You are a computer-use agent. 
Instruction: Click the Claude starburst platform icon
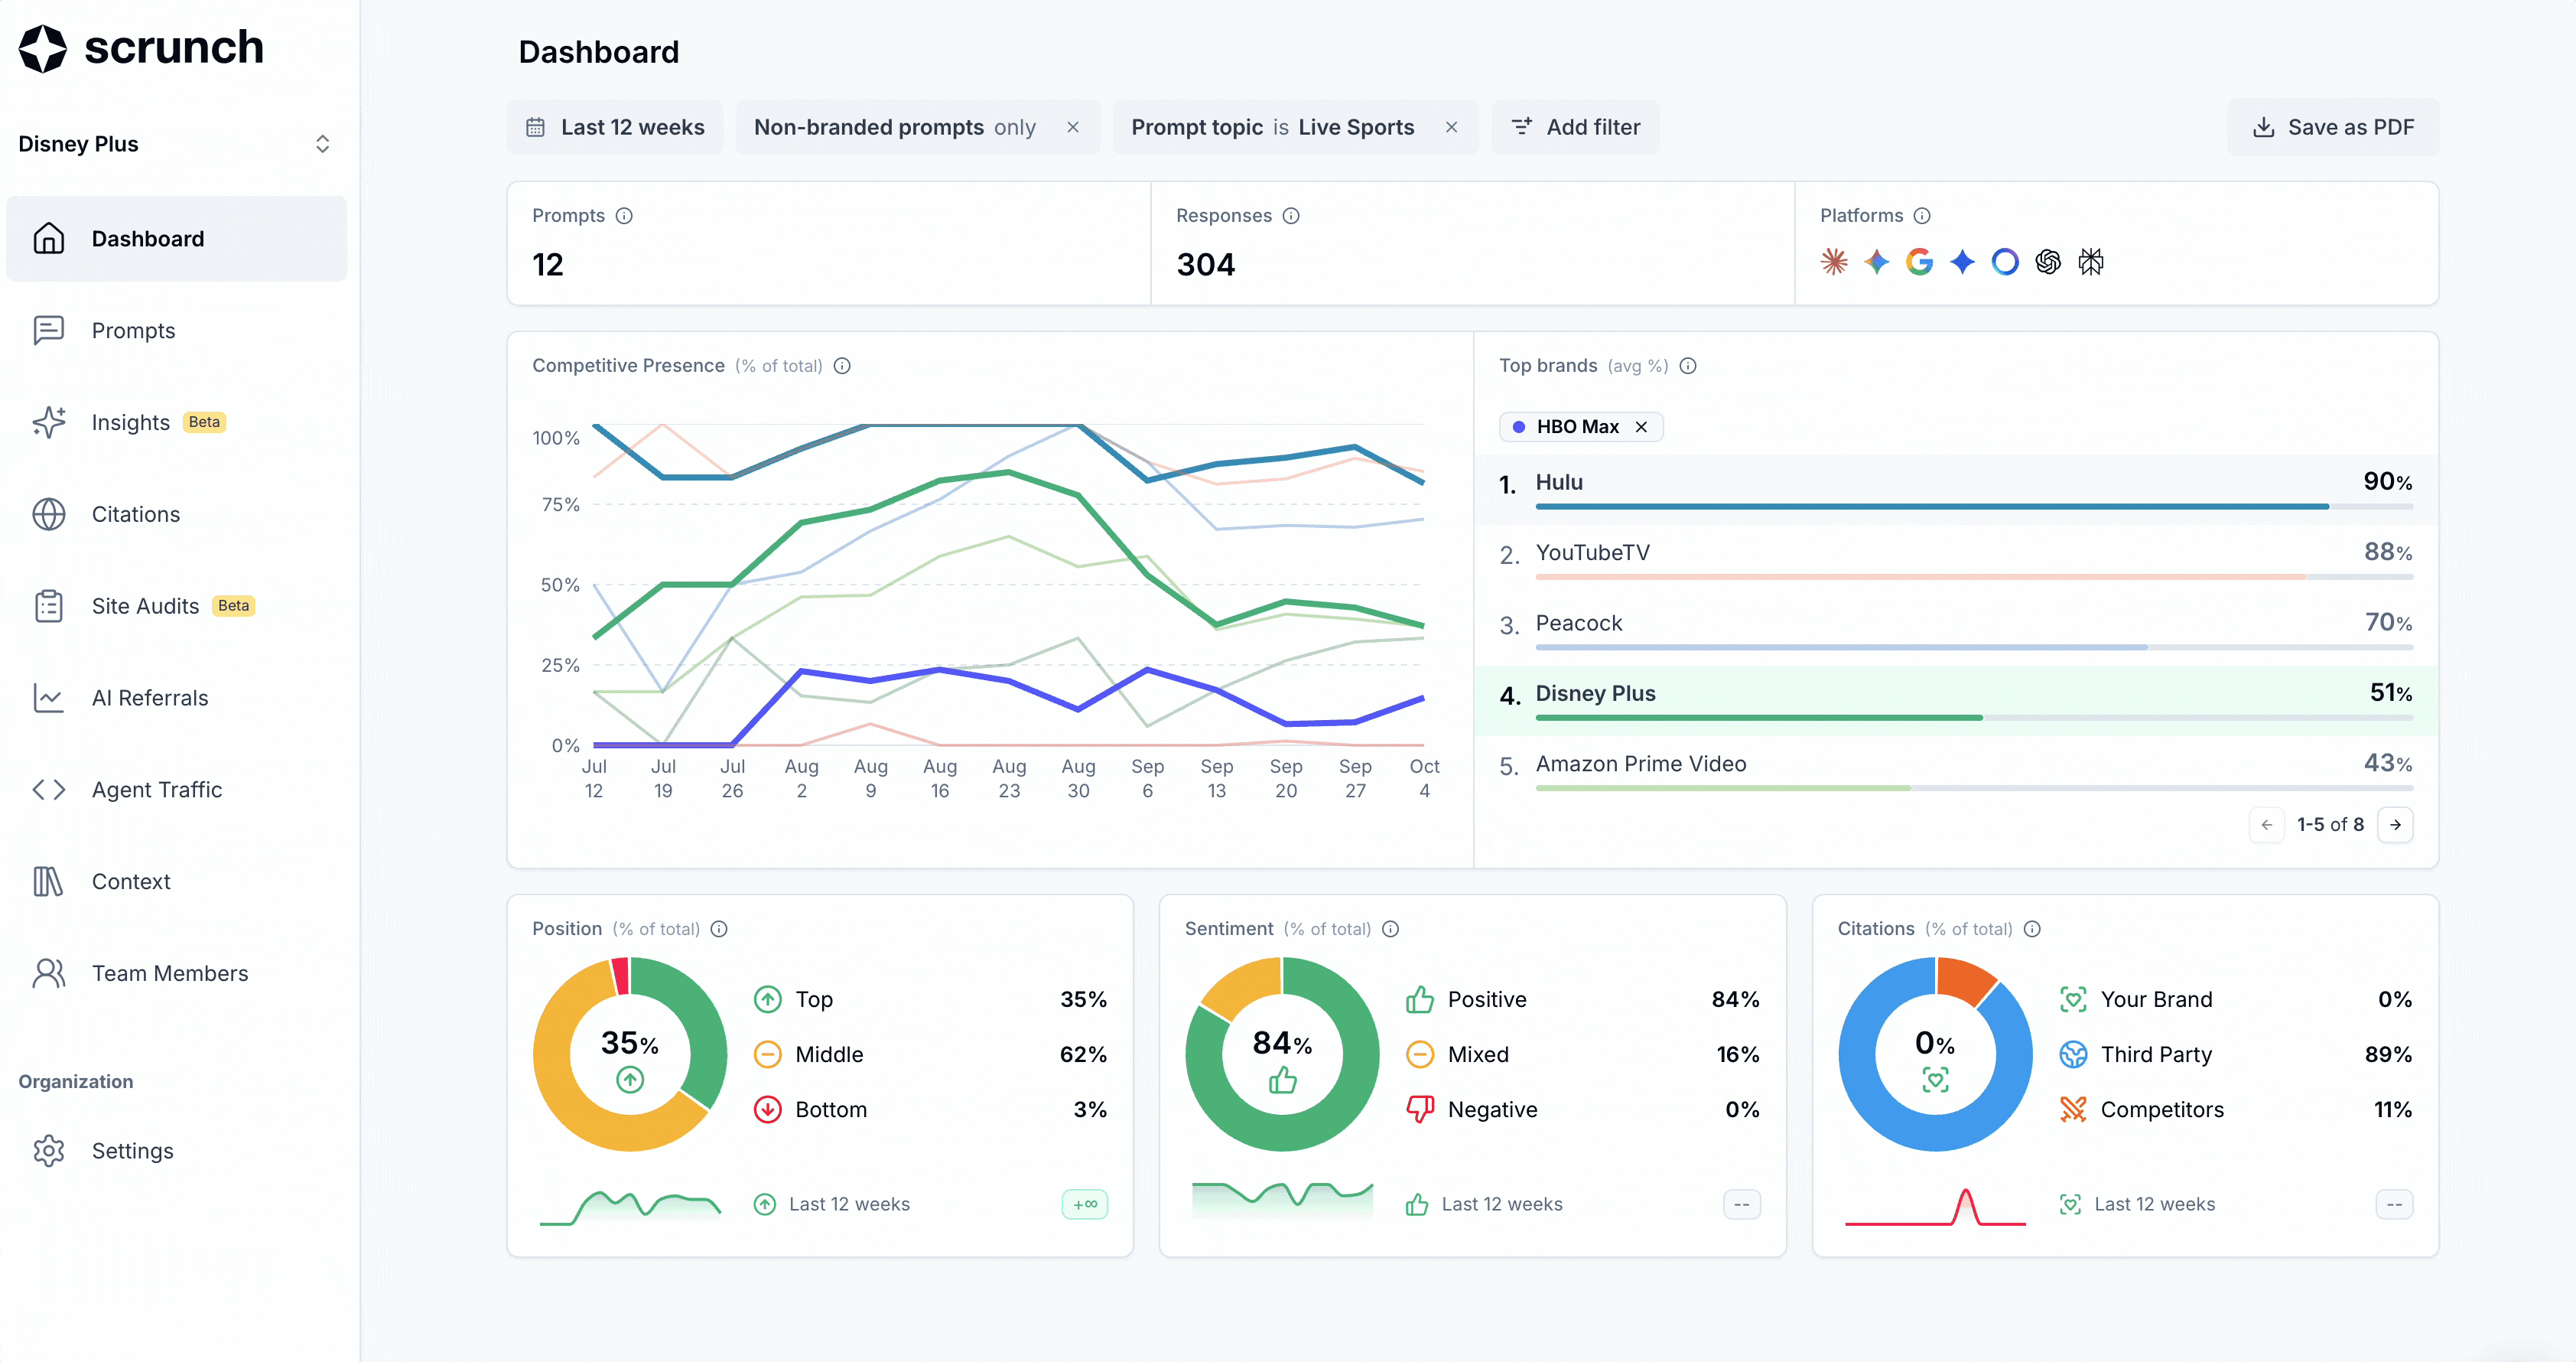click(1833, 262)
